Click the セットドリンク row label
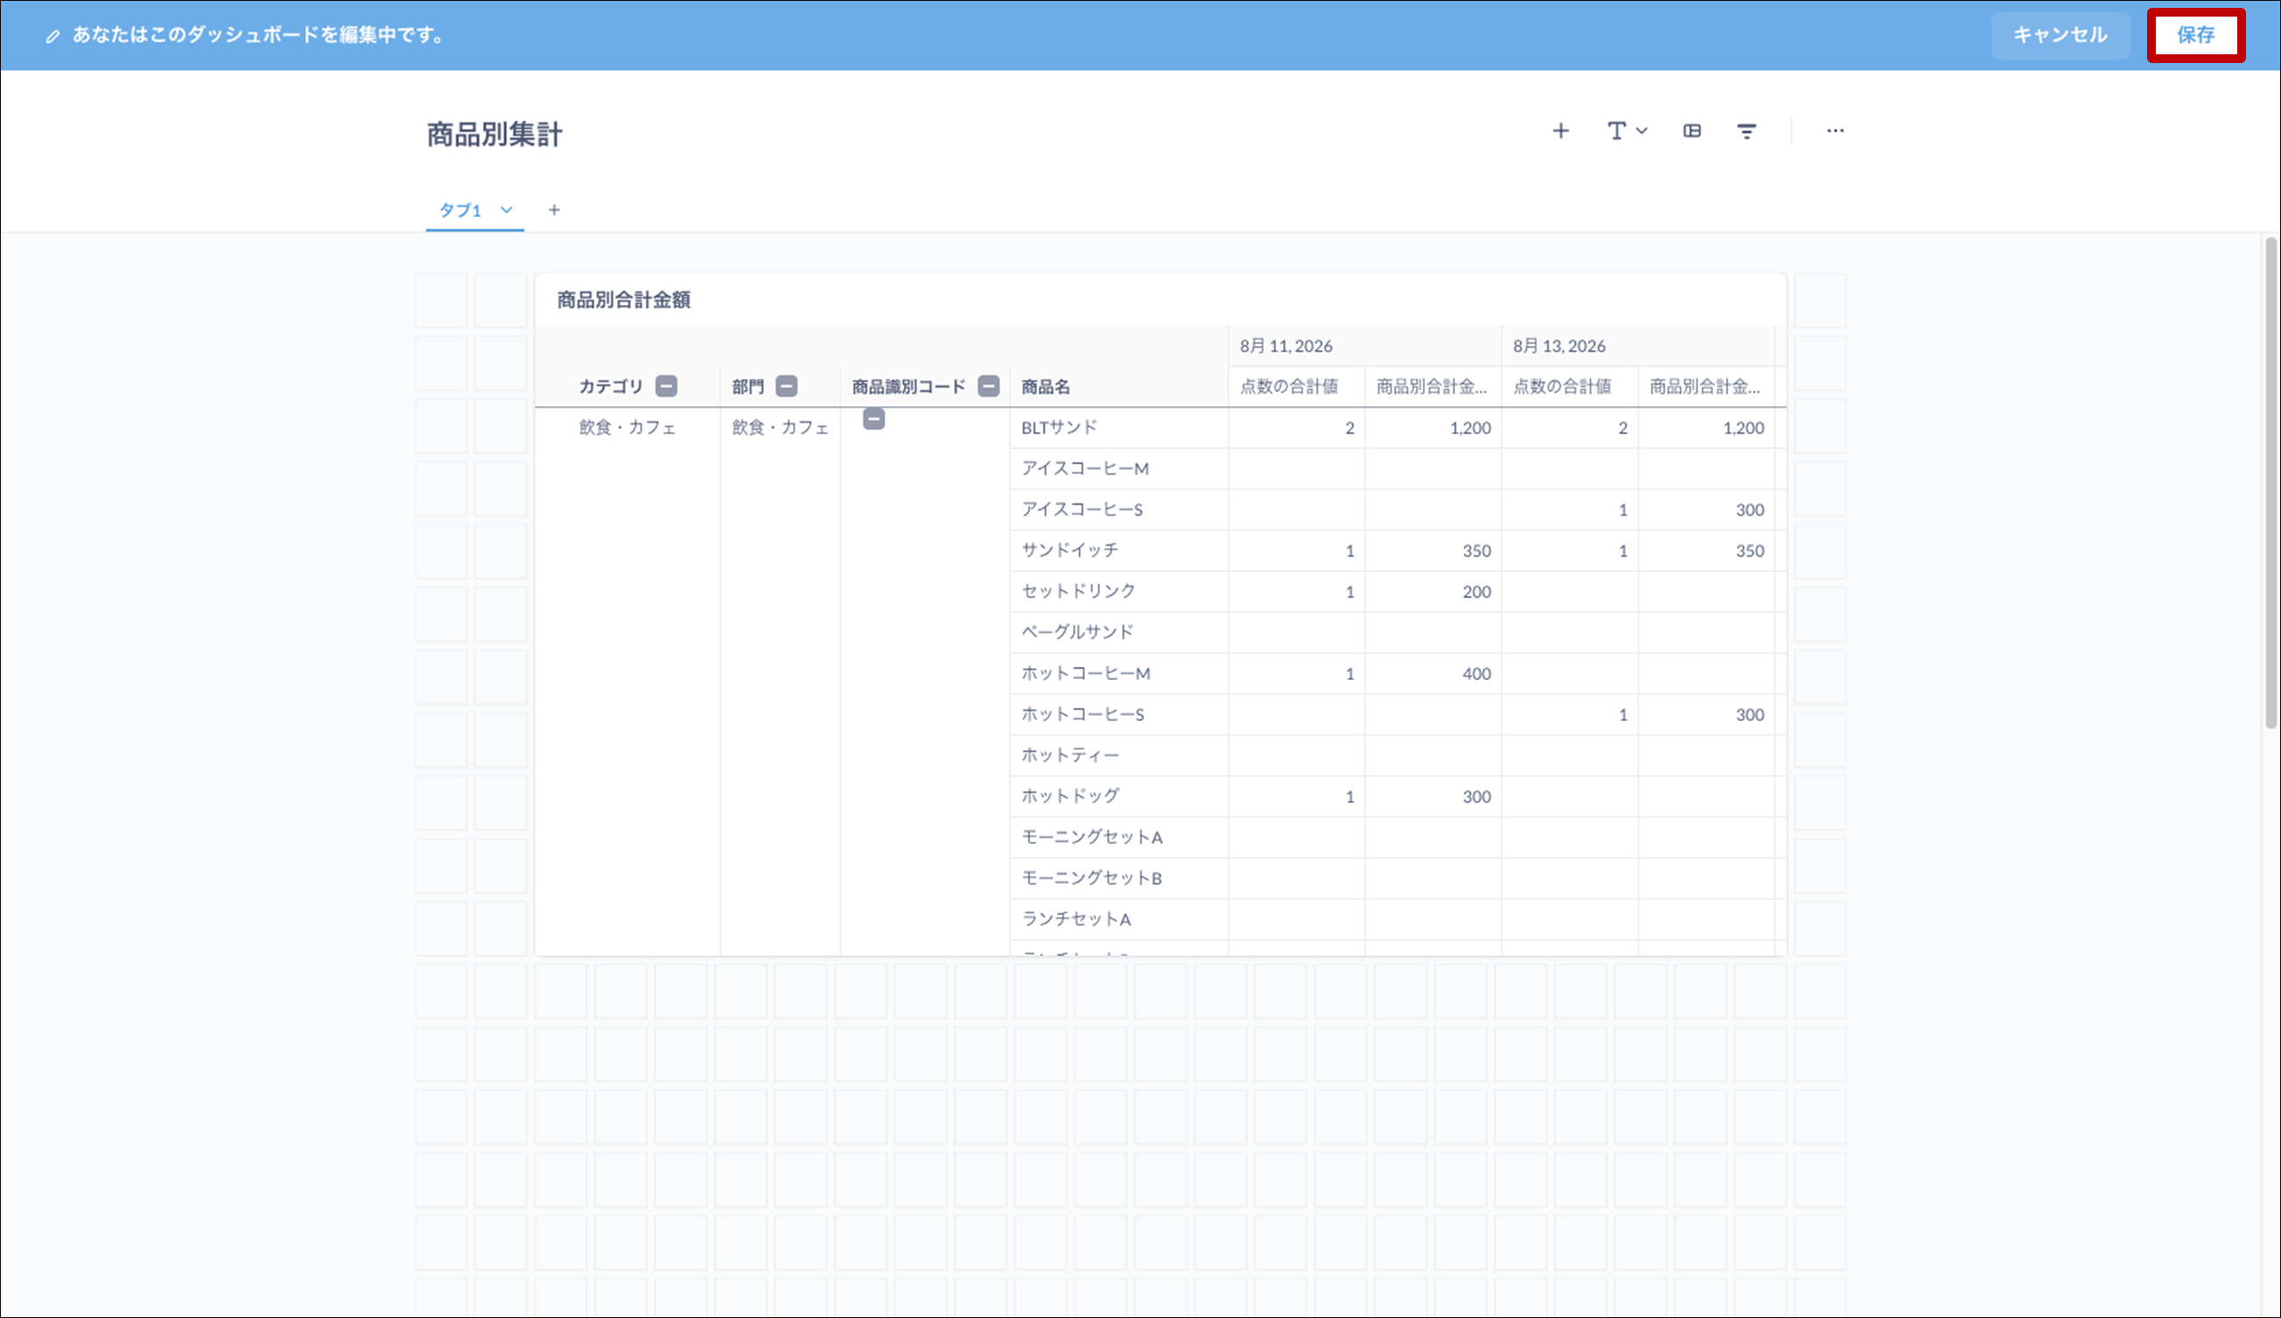 (1078, 591)
